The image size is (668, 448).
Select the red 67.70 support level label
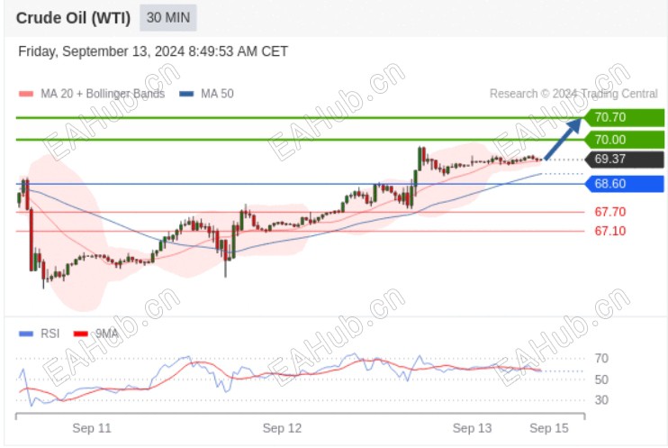click(x=610, y=212)
